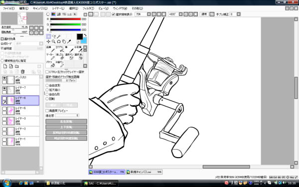Click rotate counterclockwise 90 button
The height and width of the screenshot is (187, 299).
[66, 133]
